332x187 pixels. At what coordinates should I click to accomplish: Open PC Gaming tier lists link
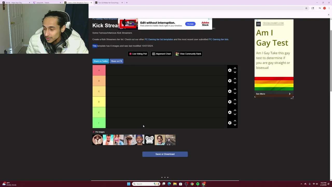point(219,39)
